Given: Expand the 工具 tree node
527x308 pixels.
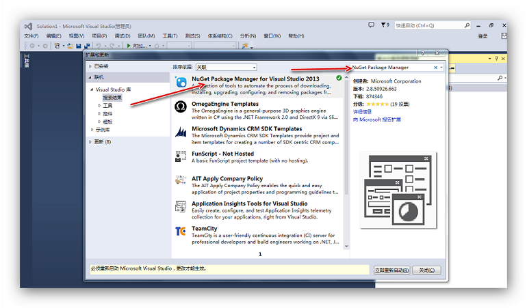Looking at the screenshot, I should [99, 105].
